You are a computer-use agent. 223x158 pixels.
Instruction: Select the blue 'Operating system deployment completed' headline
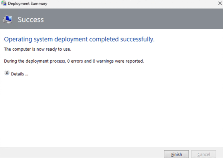click(x=79, y=39)
